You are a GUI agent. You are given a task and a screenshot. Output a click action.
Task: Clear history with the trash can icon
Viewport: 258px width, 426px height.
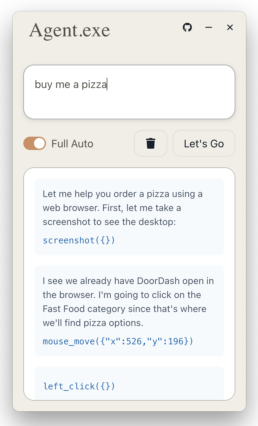click(151, 143)
